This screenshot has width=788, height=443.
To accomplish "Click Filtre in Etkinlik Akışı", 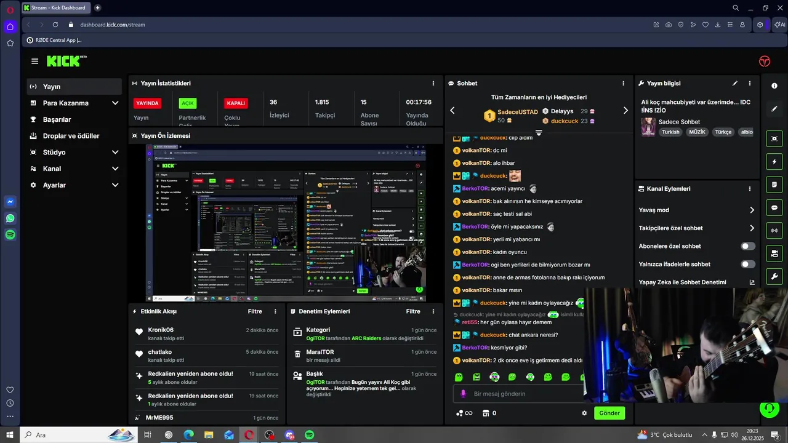I will [x=255, y=311].
